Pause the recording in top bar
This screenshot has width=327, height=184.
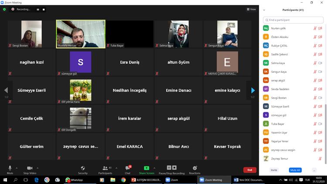[38, 10]
